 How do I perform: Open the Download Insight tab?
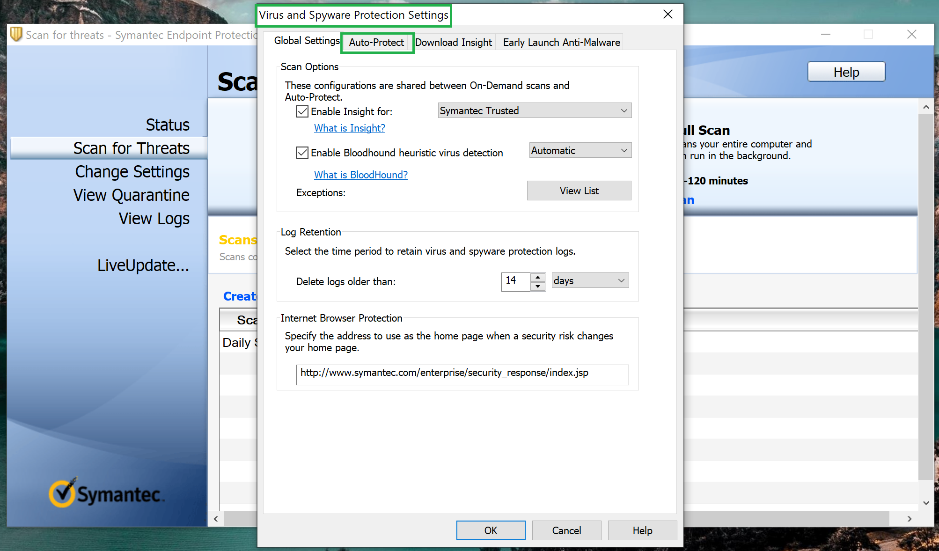pyautogui.click(x=453, y=42)
